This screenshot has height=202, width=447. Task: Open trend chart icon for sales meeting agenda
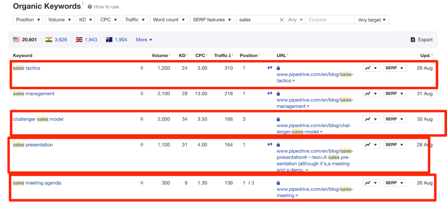point(371,183)
